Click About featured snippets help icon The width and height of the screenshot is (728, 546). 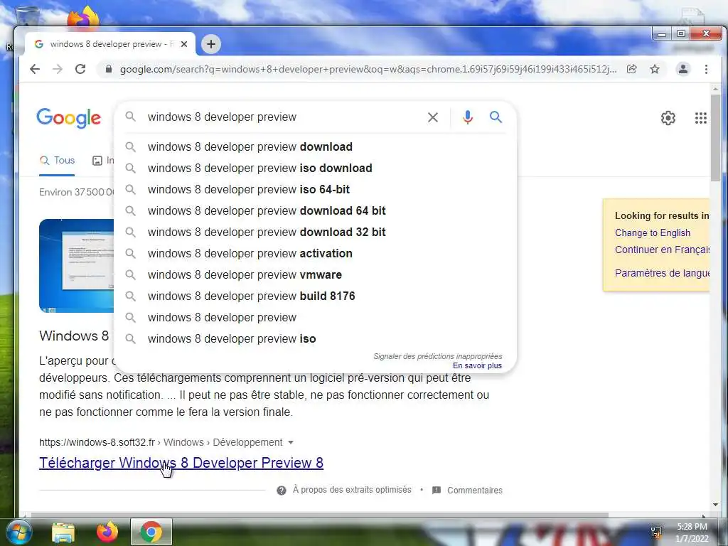282,491
